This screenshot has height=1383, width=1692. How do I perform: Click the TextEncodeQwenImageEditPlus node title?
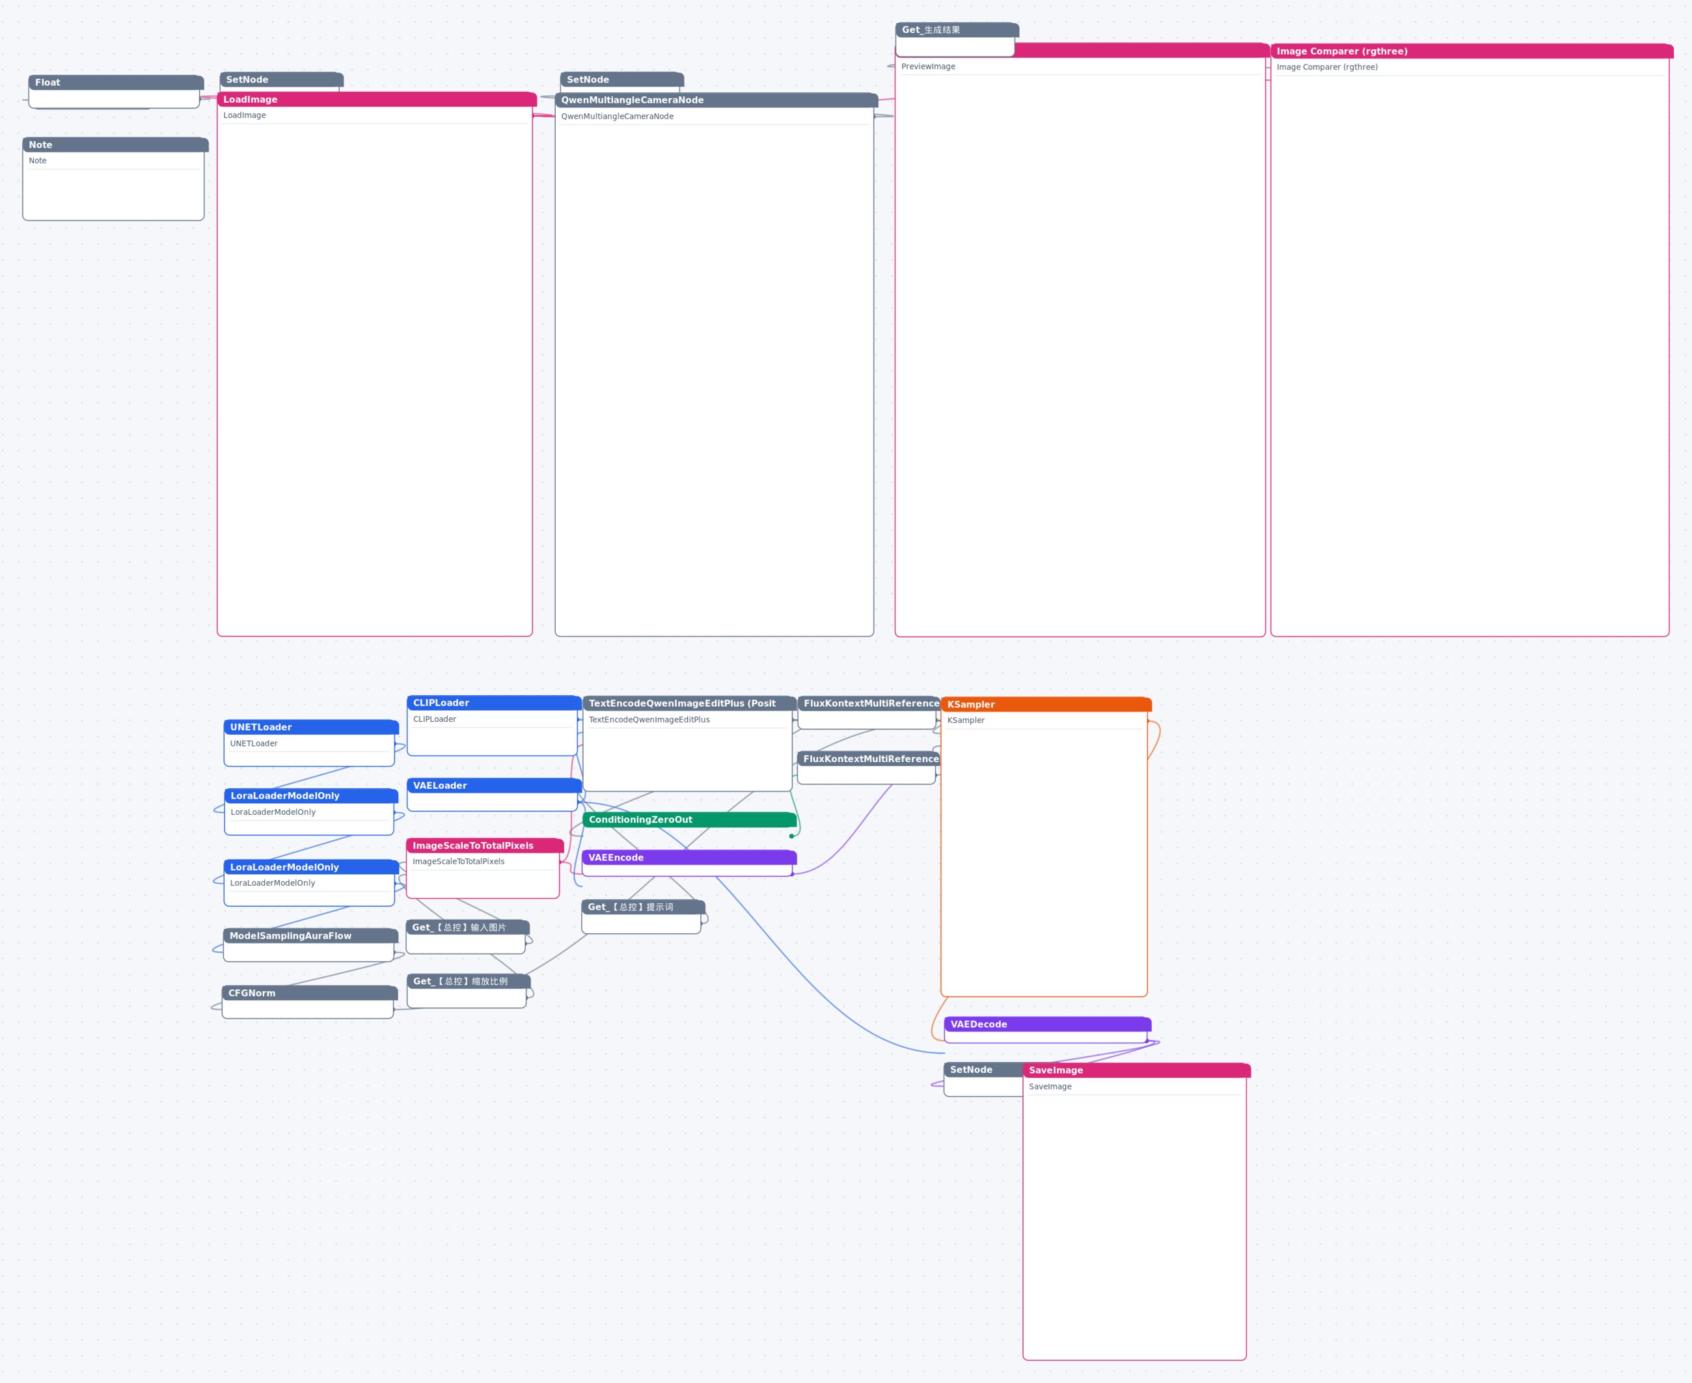point(689,704)
